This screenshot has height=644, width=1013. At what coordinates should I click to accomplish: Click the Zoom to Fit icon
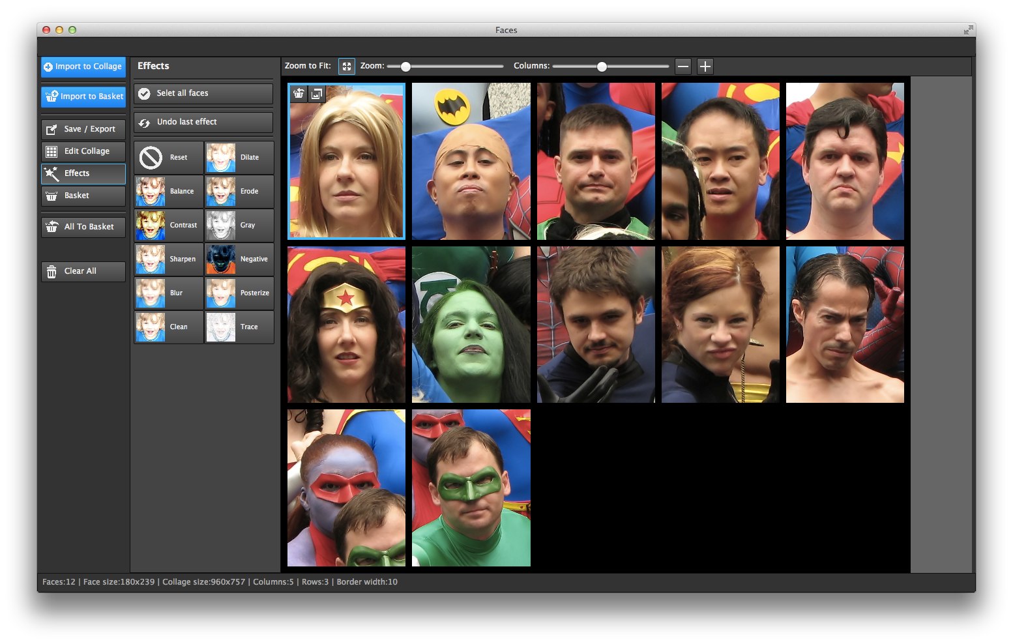pyautogui.click(x=347, y=66)
